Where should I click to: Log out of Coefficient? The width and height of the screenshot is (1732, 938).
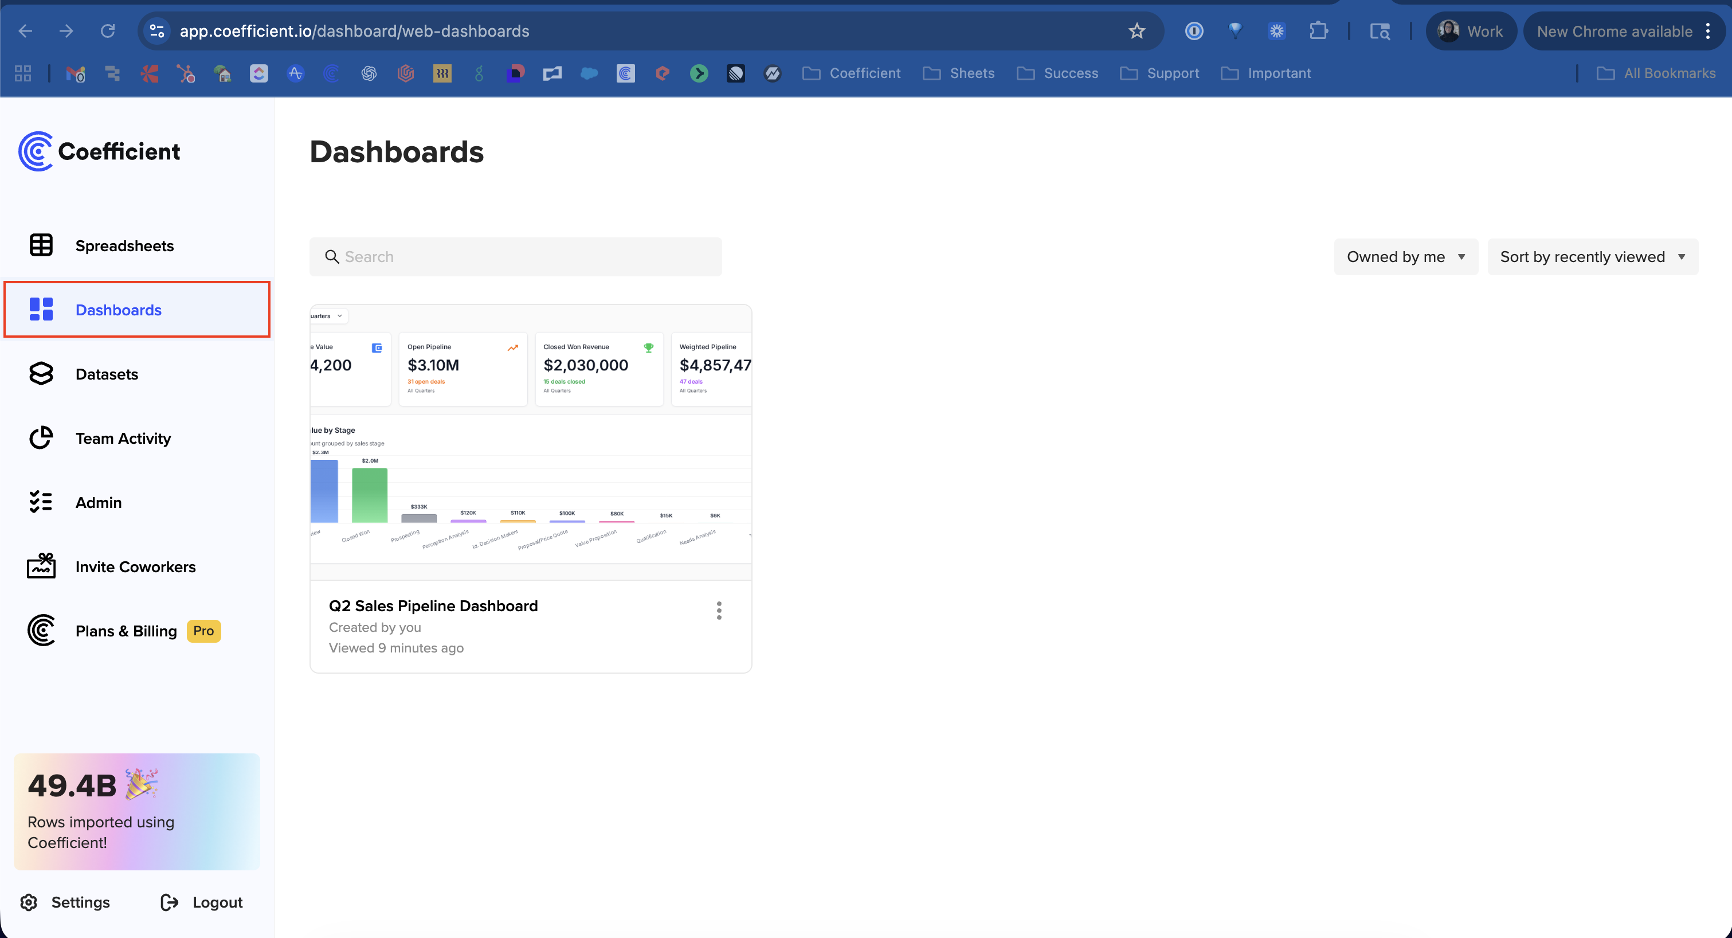(202, 902)
